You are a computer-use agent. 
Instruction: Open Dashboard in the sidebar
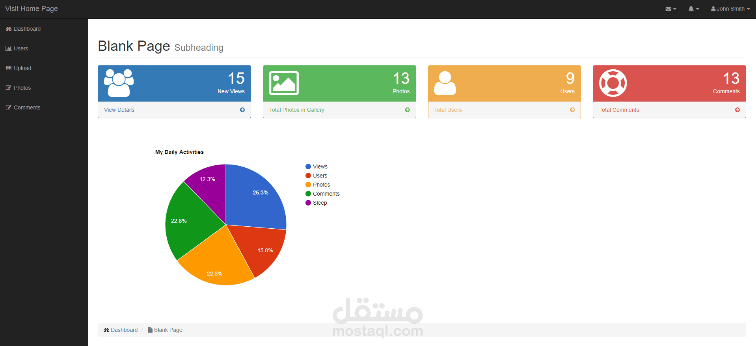pyautogui.click(x=23, y=29)
